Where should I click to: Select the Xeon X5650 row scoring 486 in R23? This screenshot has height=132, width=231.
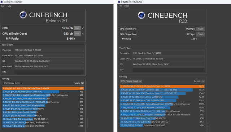pyautogui.click(x=162, y=126)
